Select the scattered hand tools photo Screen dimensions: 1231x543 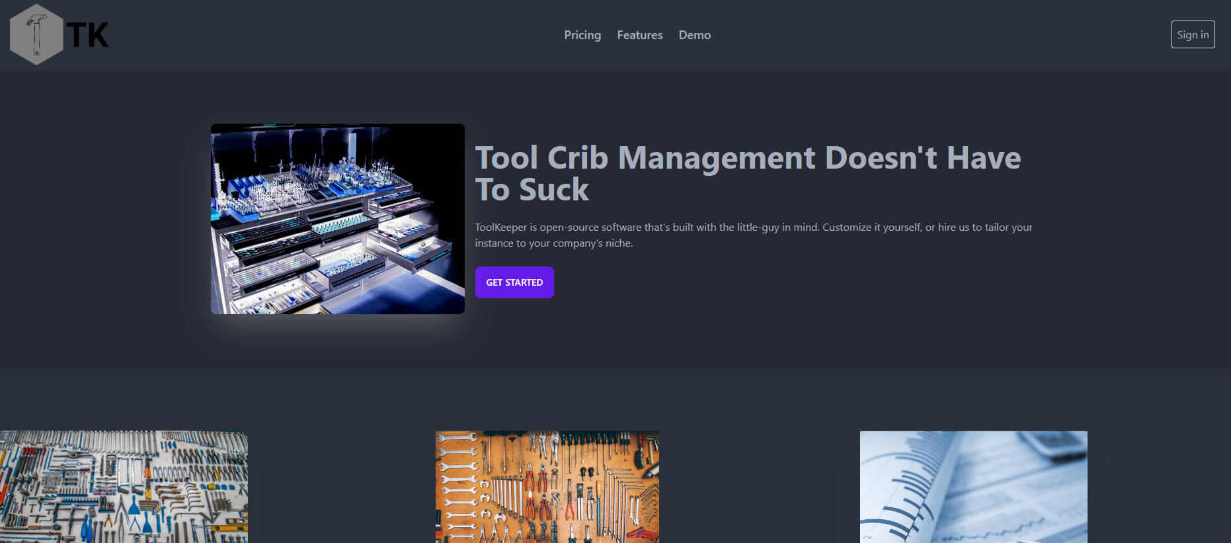tap(124, 487)
